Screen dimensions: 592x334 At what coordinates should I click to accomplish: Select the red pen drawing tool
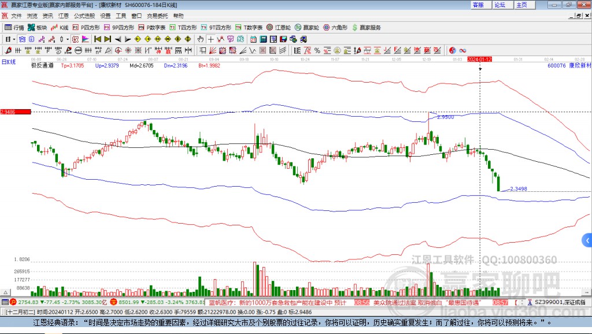pos(8,51)
